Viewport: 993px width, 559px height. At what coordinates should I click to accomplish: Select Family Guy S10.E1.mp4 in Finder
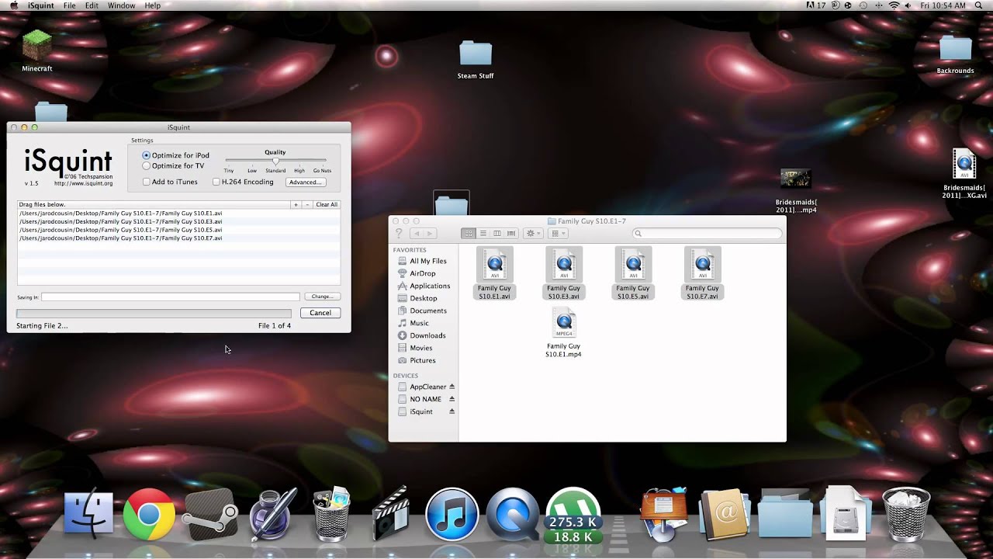(x=563, y=332)
